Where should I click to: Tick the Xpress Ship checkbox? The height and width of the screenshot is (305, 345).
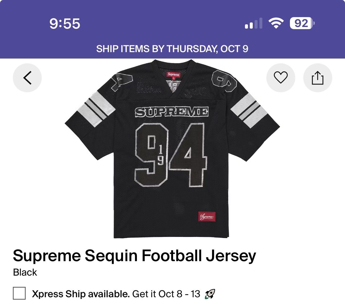click(19, 294)
